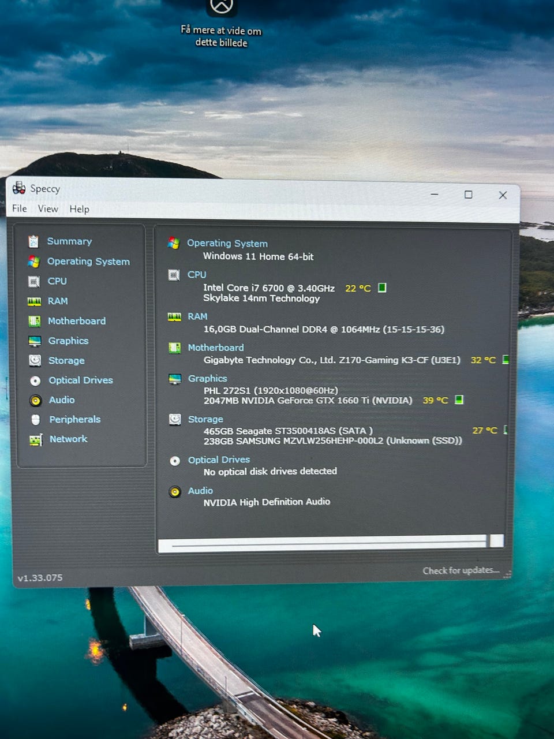Click the Storage hard drive icon in sidebar

pyautogui.click(x=35, y=360)
